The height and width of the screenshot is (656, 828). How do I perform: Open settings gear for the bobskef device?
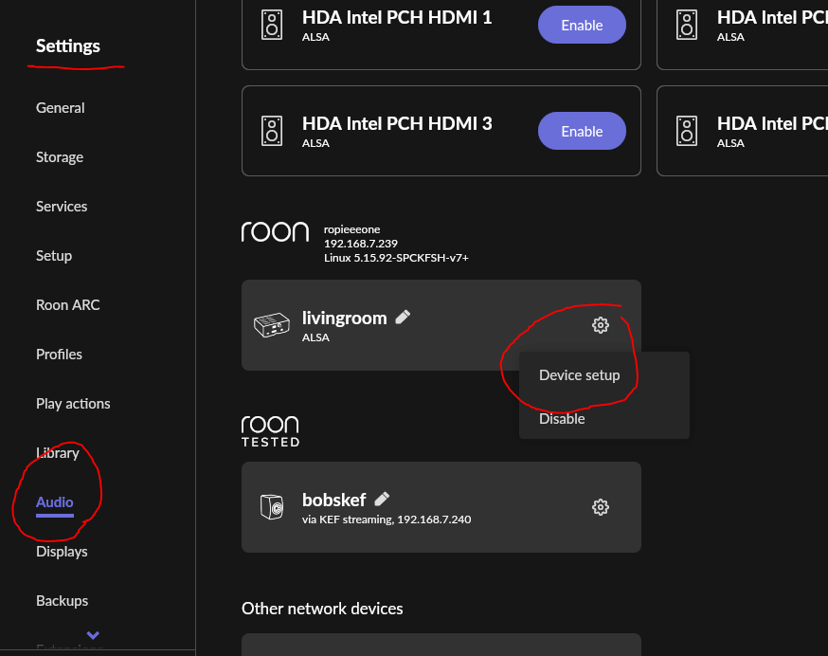pos(600,506)
